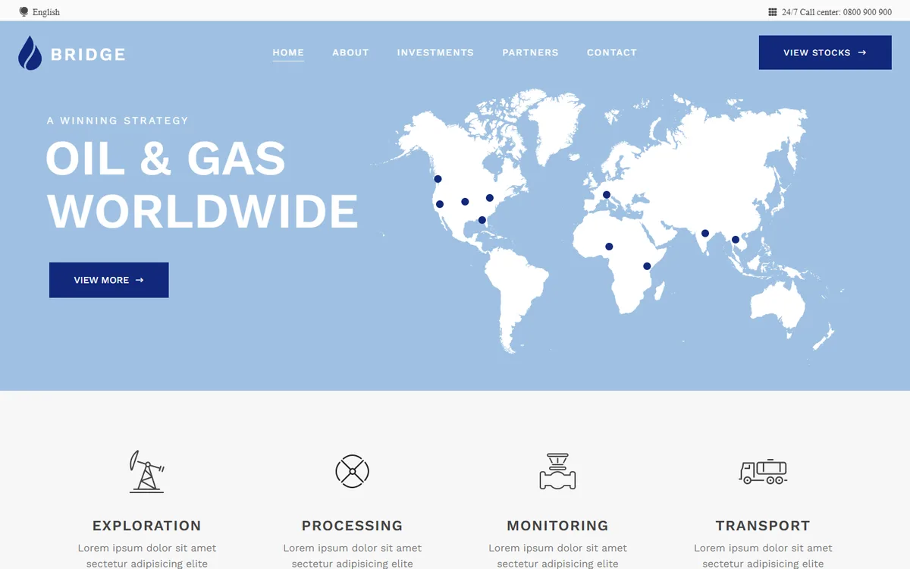Click the Lorem ipsum text under PROCESSING

click(x=352, y=555)
